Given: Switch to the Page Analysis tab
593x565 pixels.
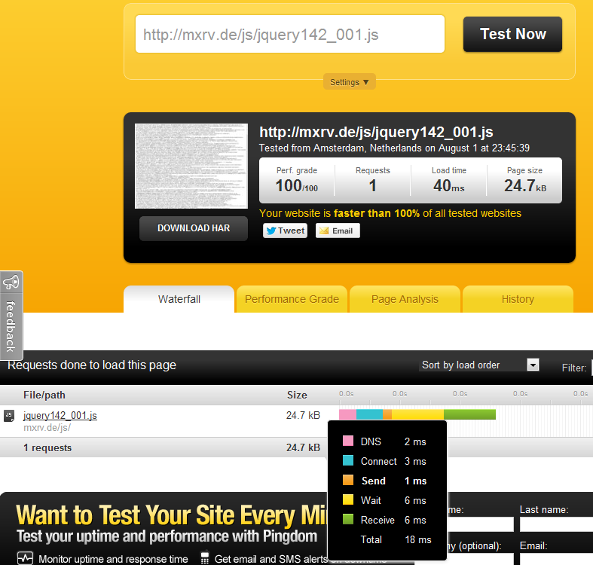Looking at the screenshot, I should pos(405,299).
